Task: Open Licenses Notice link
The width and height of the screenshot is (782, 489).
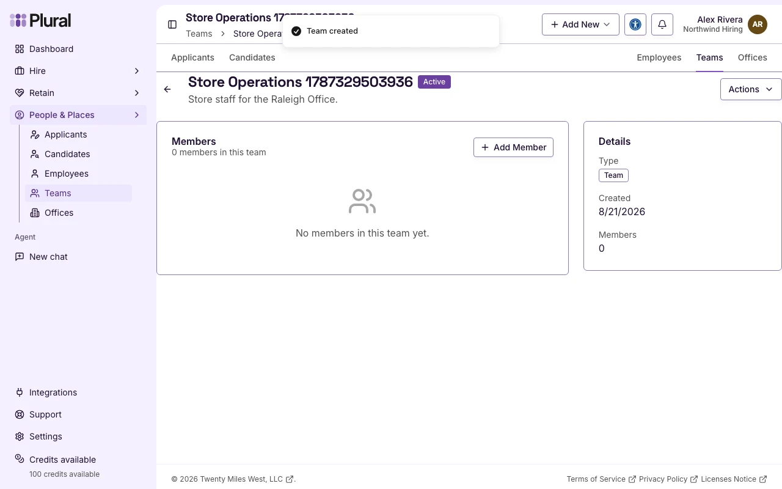Action: (734, 479)
